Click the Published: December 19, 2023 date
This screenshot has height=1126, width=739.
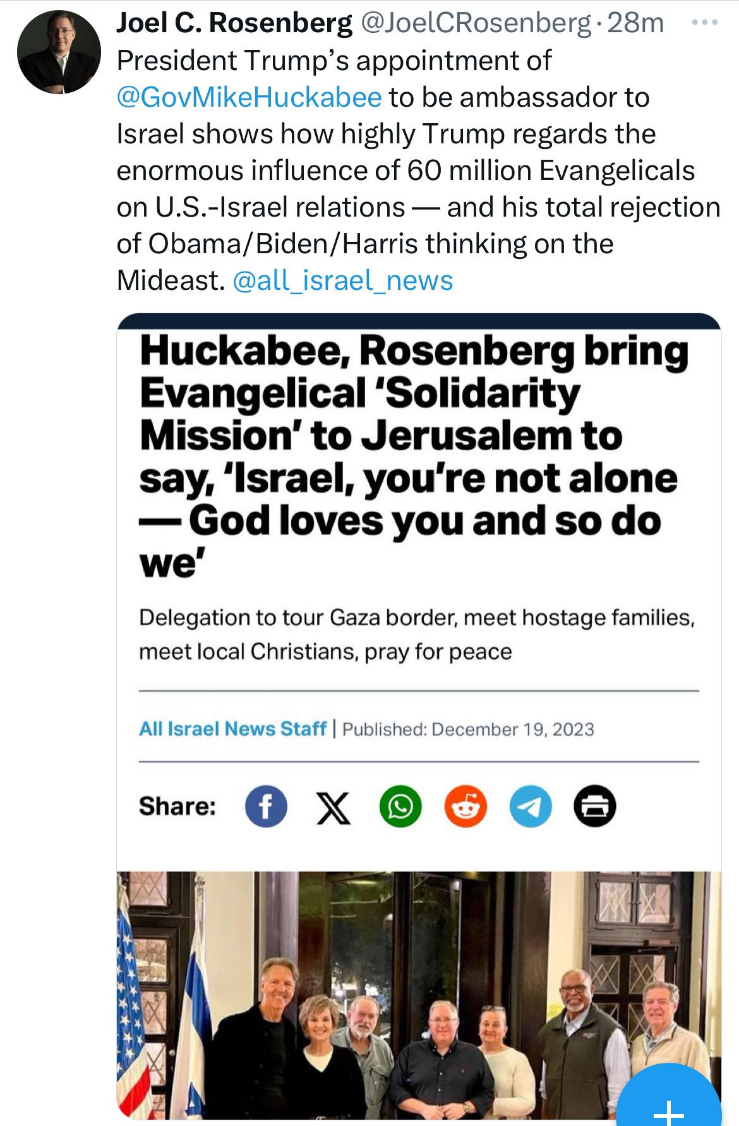(468, 729)
